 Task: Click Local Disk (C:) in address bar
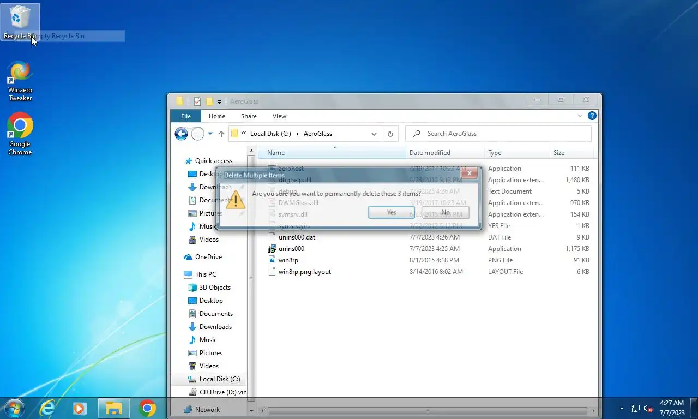(x=270, y=134)
